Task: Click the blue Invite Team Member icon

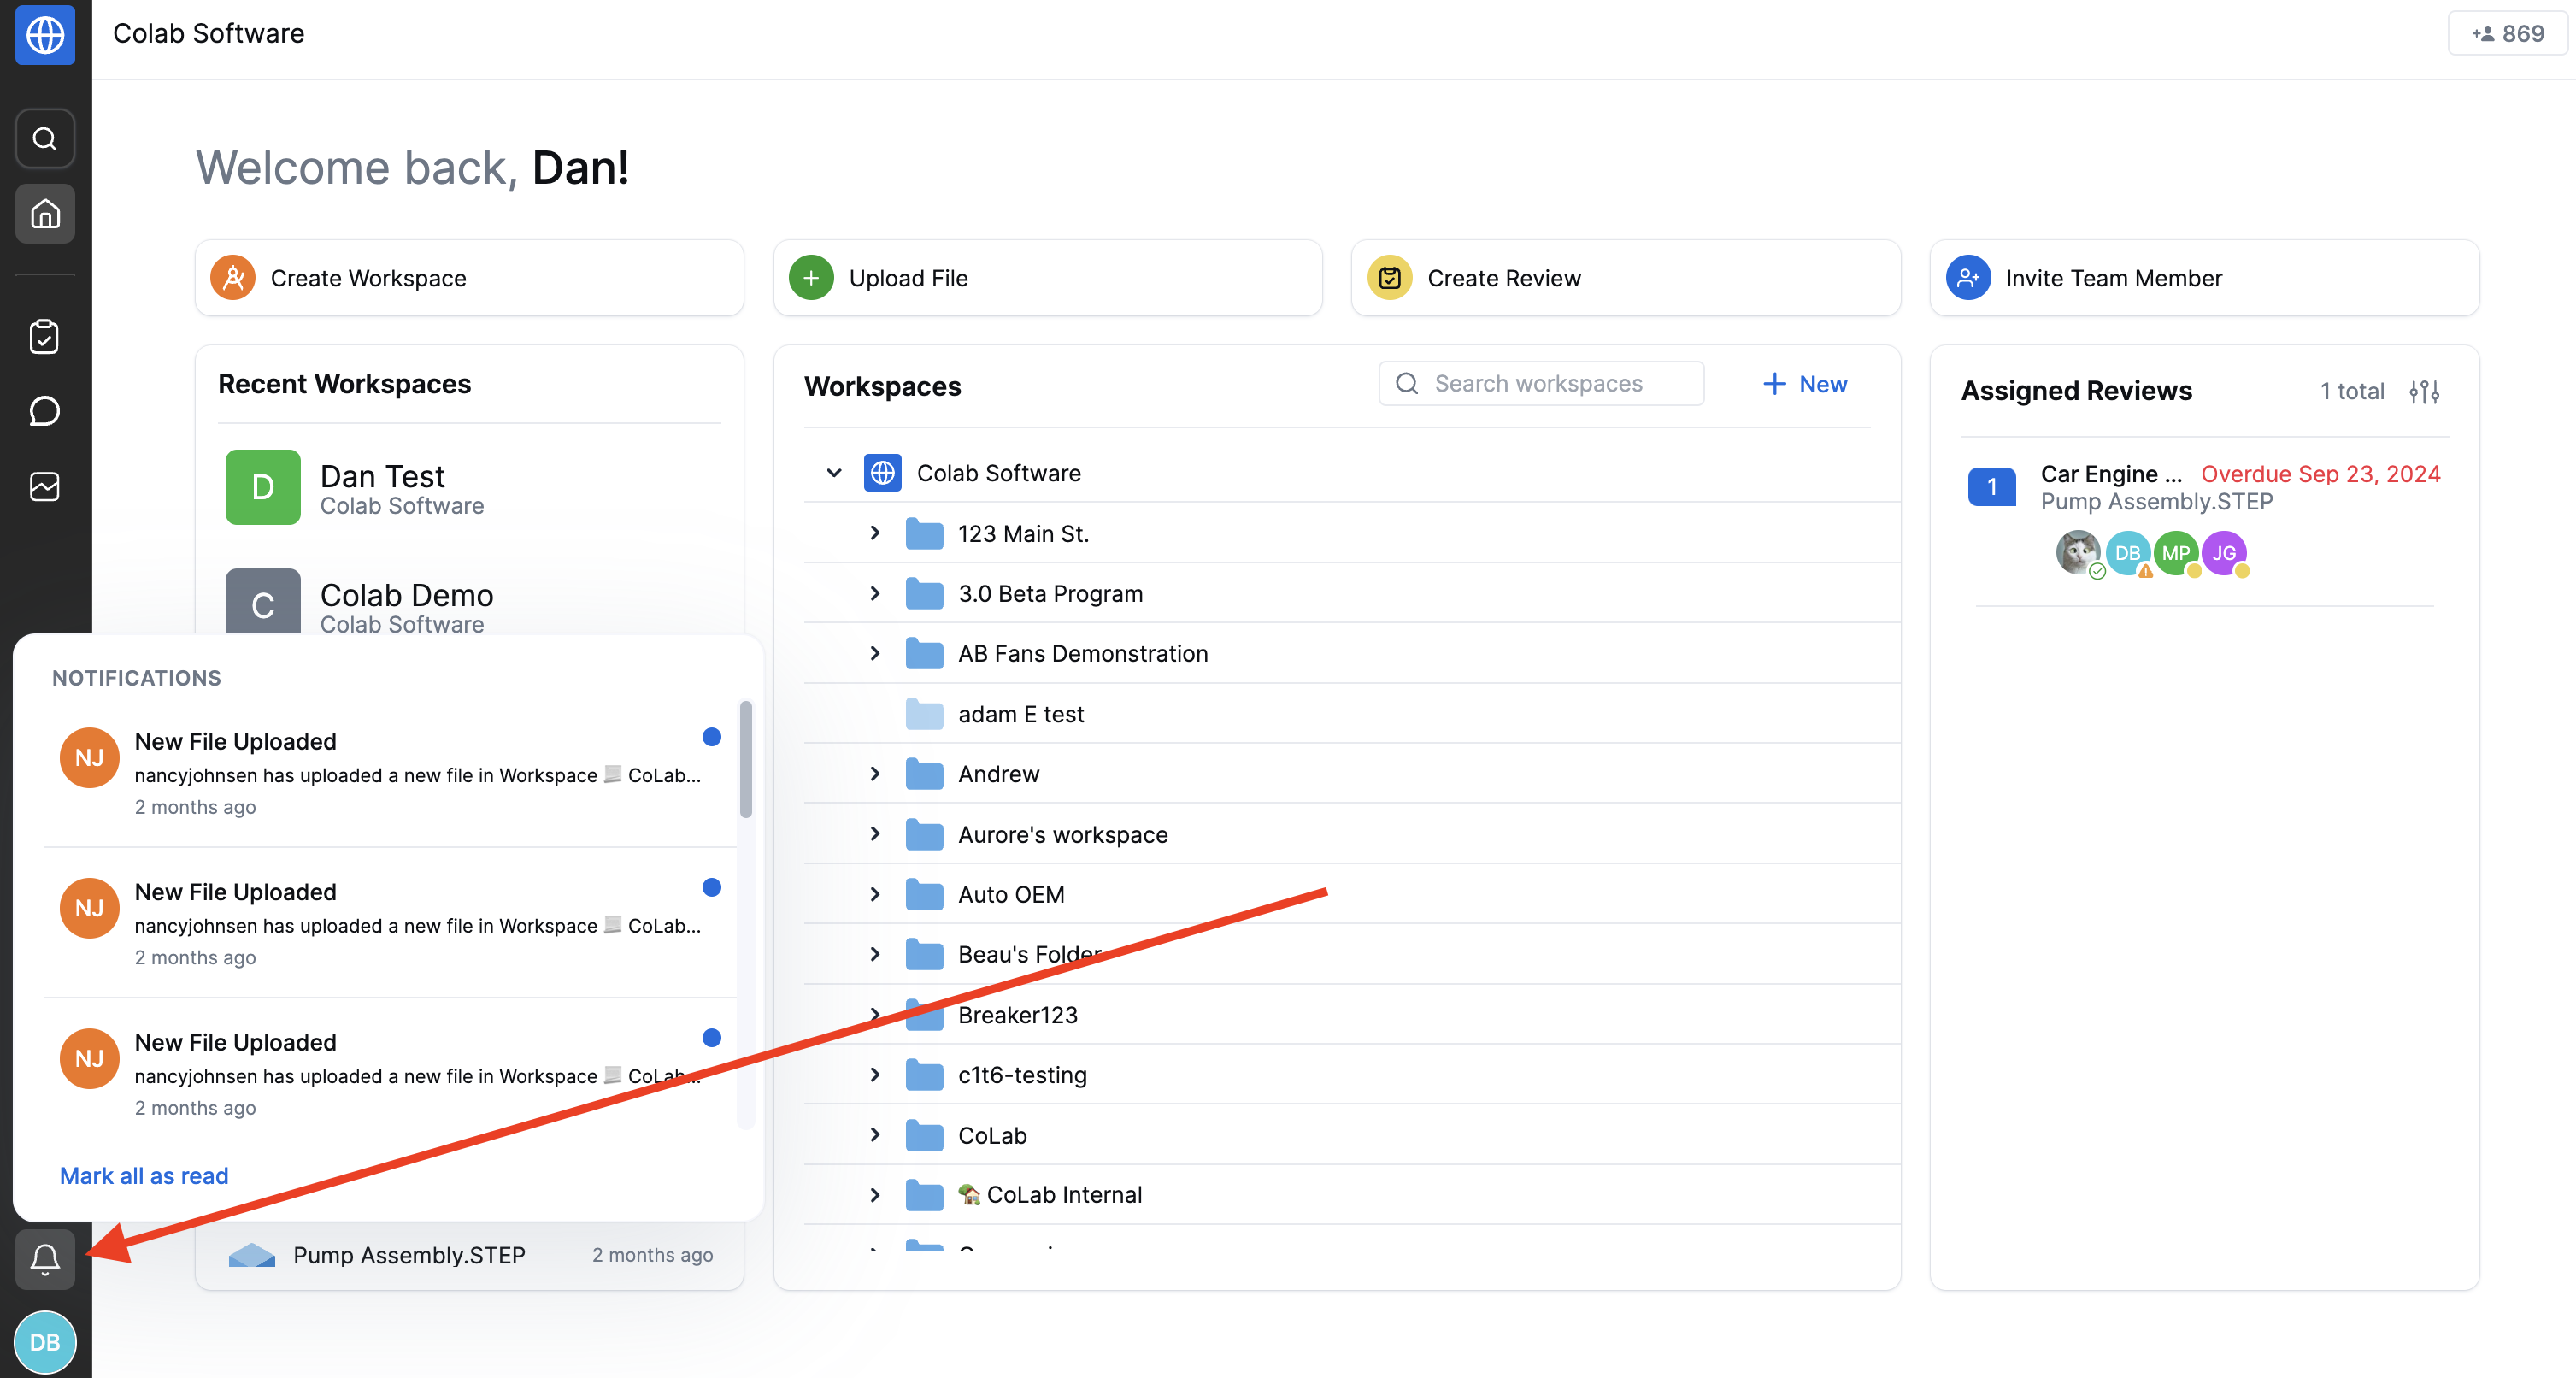Action: coord(1968,277)
